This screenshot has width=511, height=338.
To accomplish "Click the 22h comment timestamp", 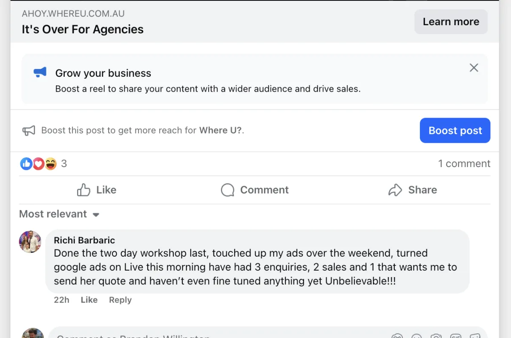I will coord(61,300).
